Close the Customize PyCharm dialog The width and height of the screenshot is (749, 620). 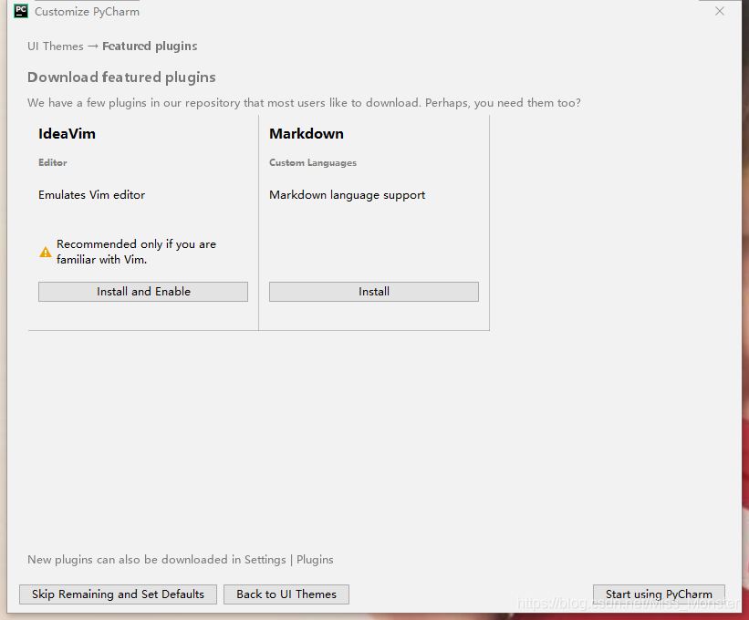tap(720, 11)
